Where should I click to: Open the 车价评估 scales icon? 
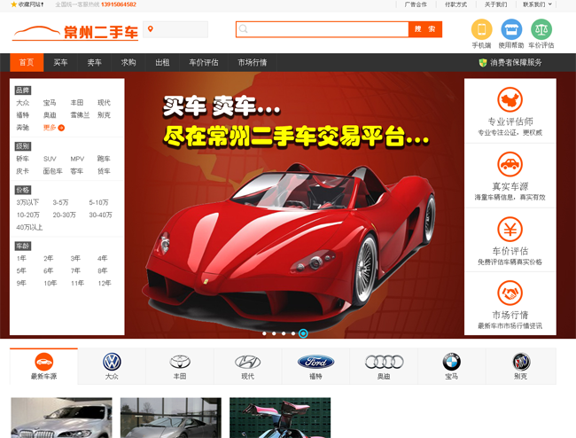pos(541,29)
